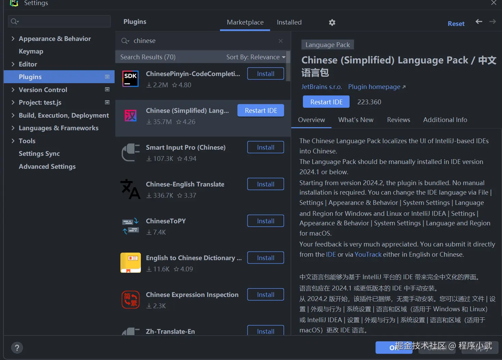Viewport: 502px width, 360px height.
Task: Open the help question mark button
Action: tap(17, 348)
